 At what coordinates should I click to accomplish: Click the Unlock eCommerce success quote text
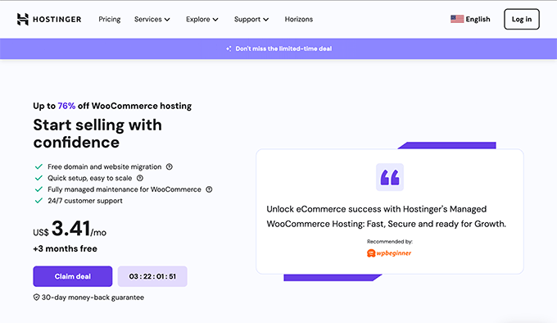(x=386, y=216)
